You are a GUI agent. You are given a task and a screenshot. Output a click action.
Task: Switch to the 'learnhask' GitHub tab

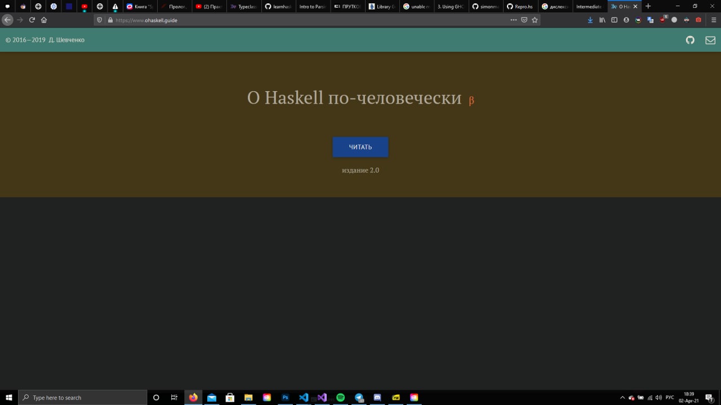point(278,6)
